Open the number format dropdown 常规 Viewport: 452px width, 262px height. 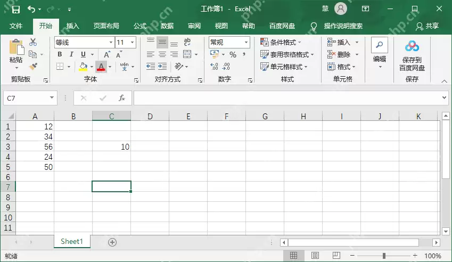coord(246,43)
